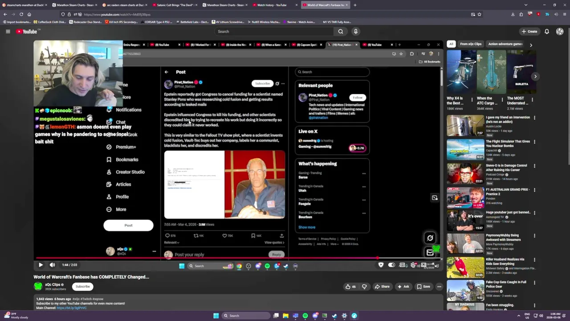The image size is (570, 321).
Task: Open options for the PaymoneyWubby Being Awkward video
Action: [x=534, y=235]
